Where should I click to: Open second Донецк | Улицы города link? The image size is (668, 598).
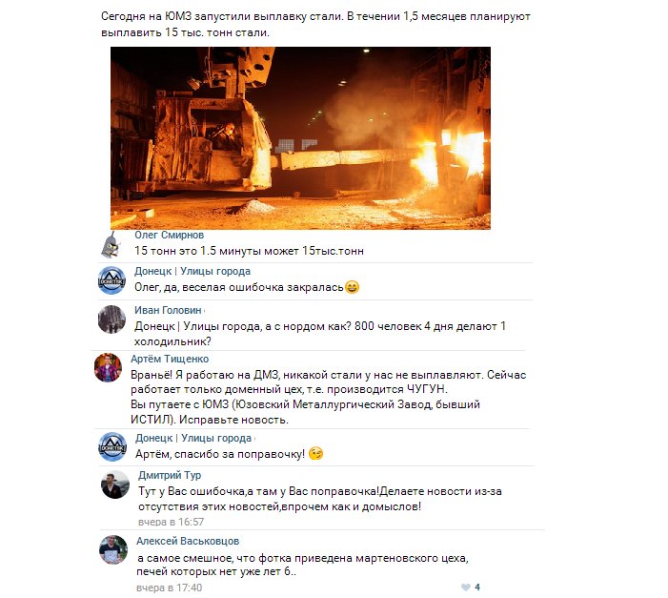point(193,438)
